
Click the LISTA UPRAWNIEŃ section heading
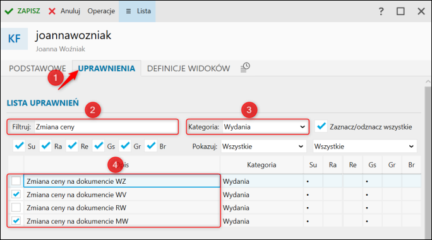pyautogui.click(x=43, y=103)
